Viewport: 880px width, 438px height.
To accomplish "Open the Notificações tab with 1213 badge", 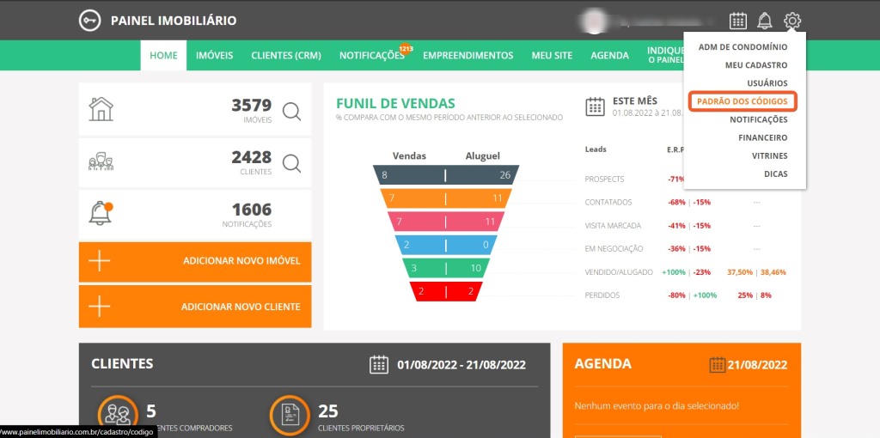I will [x=371, y=56].
